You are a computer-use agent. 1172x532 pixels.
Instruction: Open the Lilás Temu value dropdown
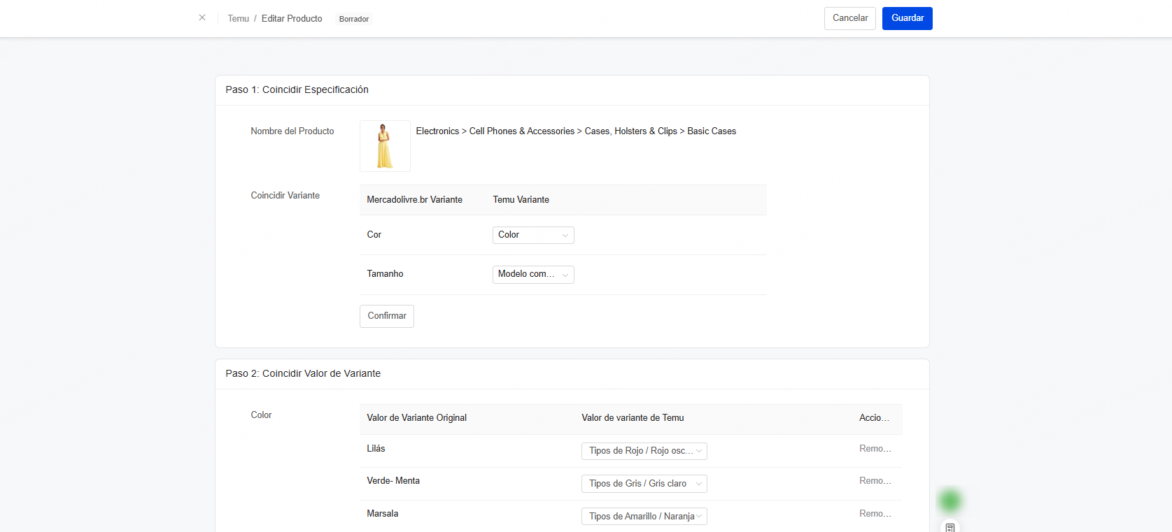coord(644,451)
